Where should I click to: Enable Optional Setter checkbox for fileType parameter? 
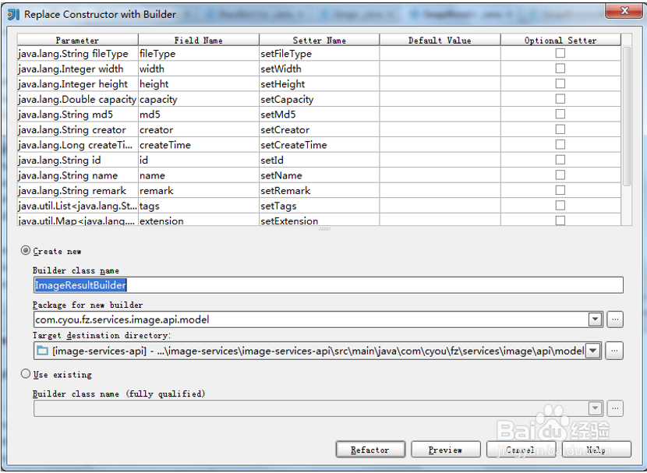559,54
